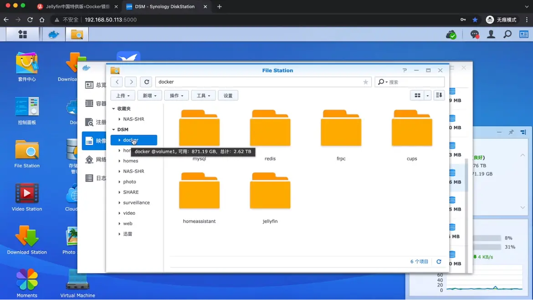Switch File Station sort order icon
The image size is (533, 300).
pyautogui.click(x=439, y=96)
